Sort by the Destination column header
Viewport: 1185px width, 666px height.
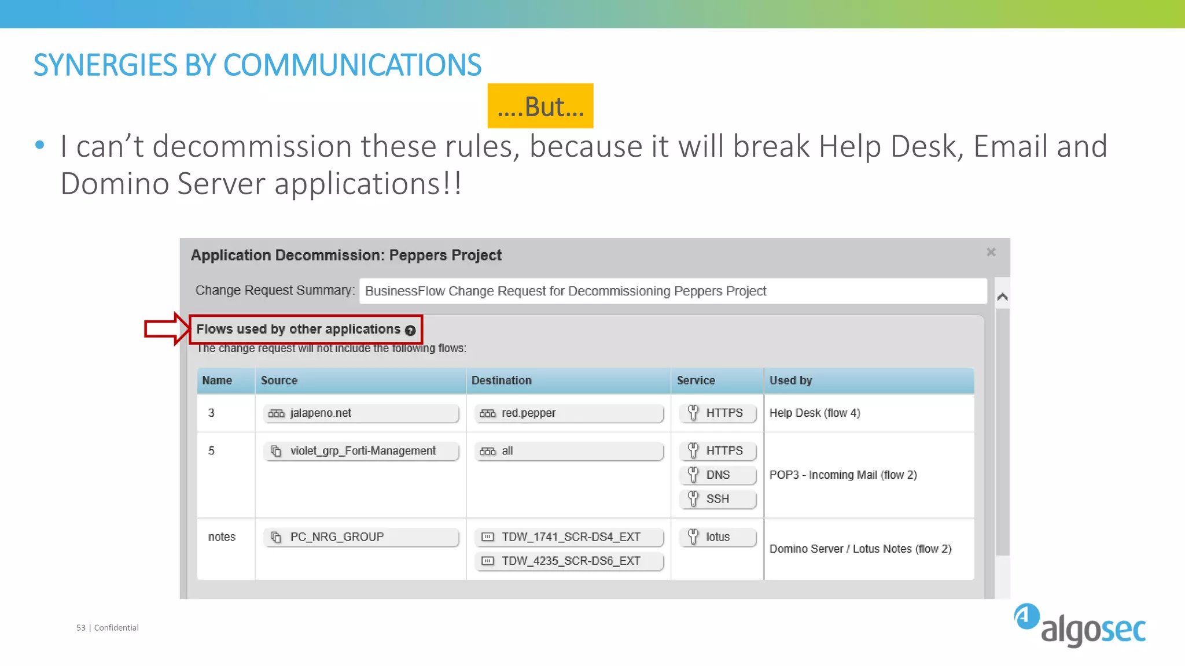coord(568,380)
